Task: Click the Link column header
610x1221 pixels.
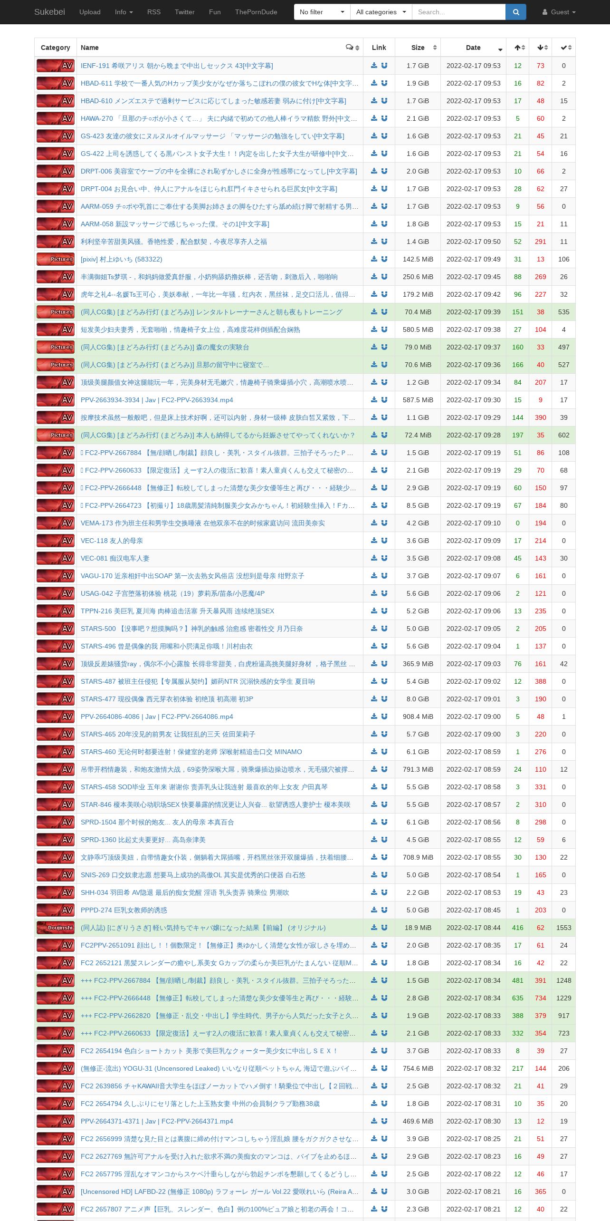Action: click(x=379, y=48)
